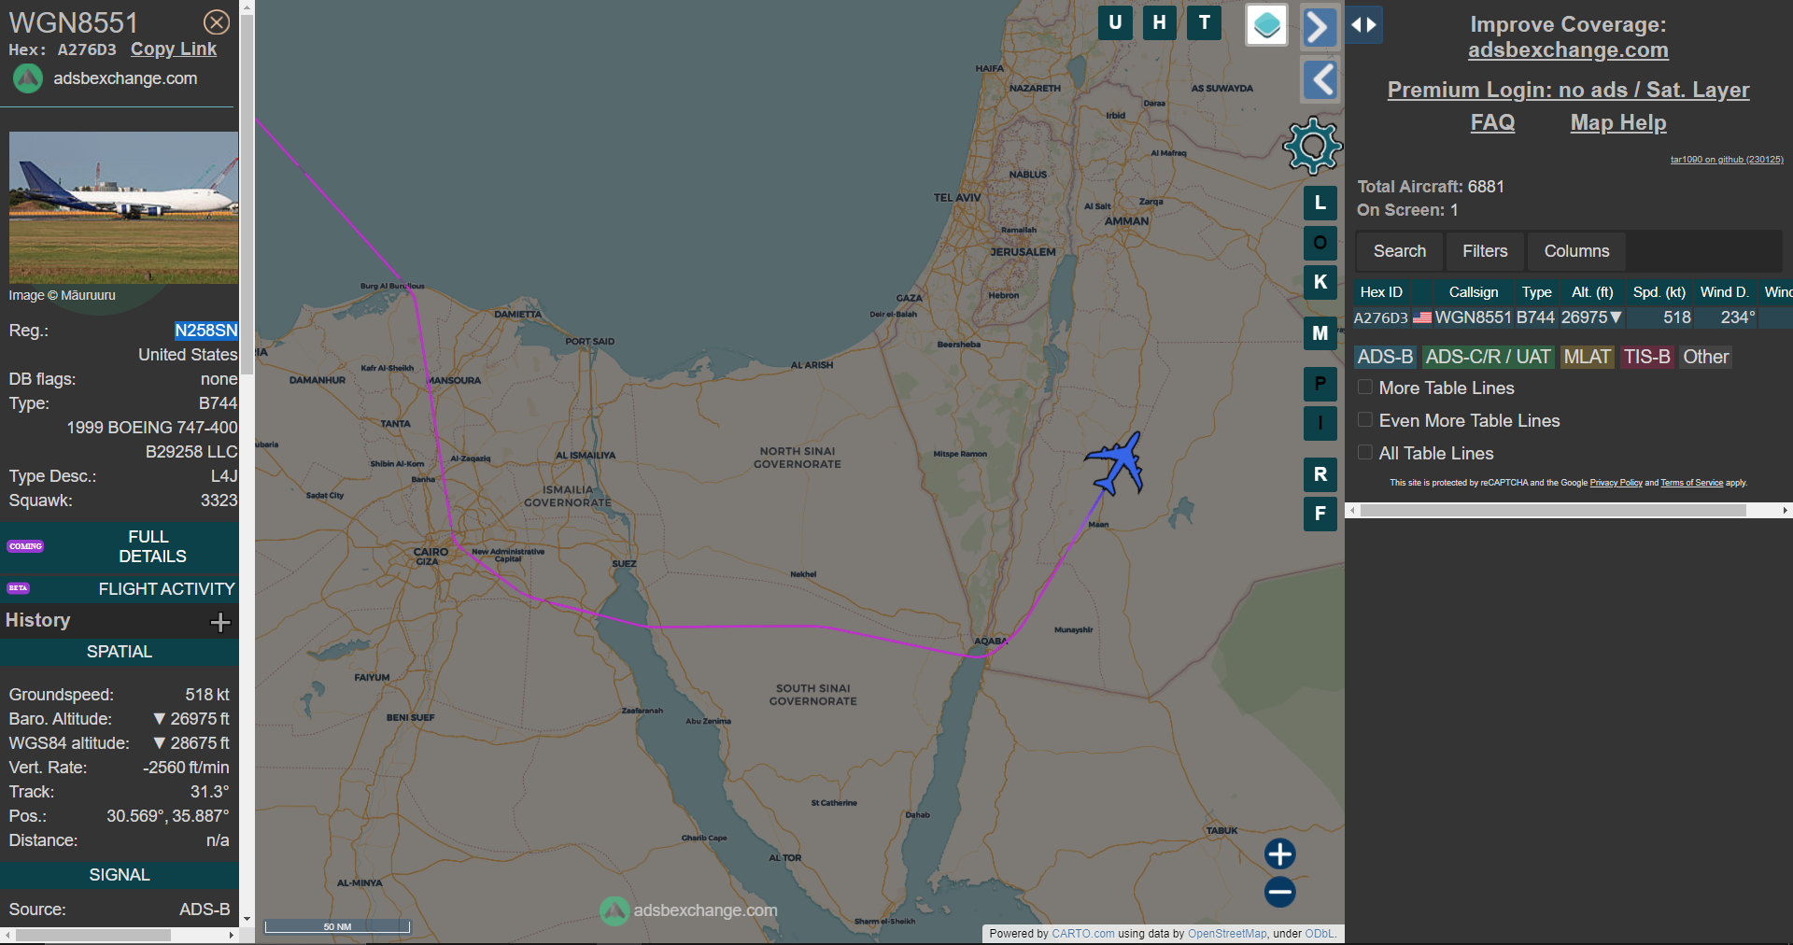This screenshot has width=1793, height=945.
Task: Toggle the sidebar width double-arrow button
Action: pos(1364,25)
